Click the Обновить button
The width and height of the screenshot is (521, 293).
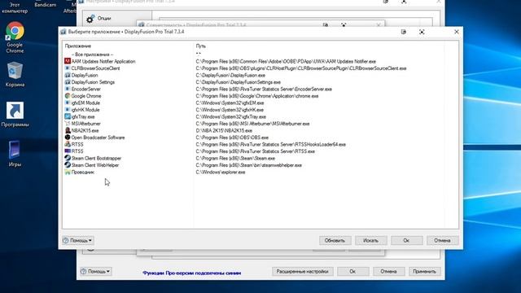[x=335, y=240]
